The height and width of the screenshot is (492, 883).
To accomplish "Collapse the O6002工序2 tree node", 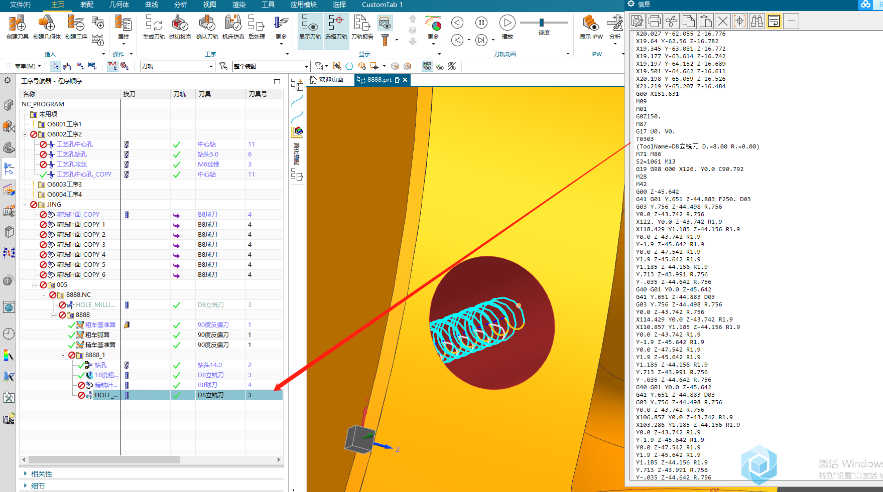I will 25,134.
